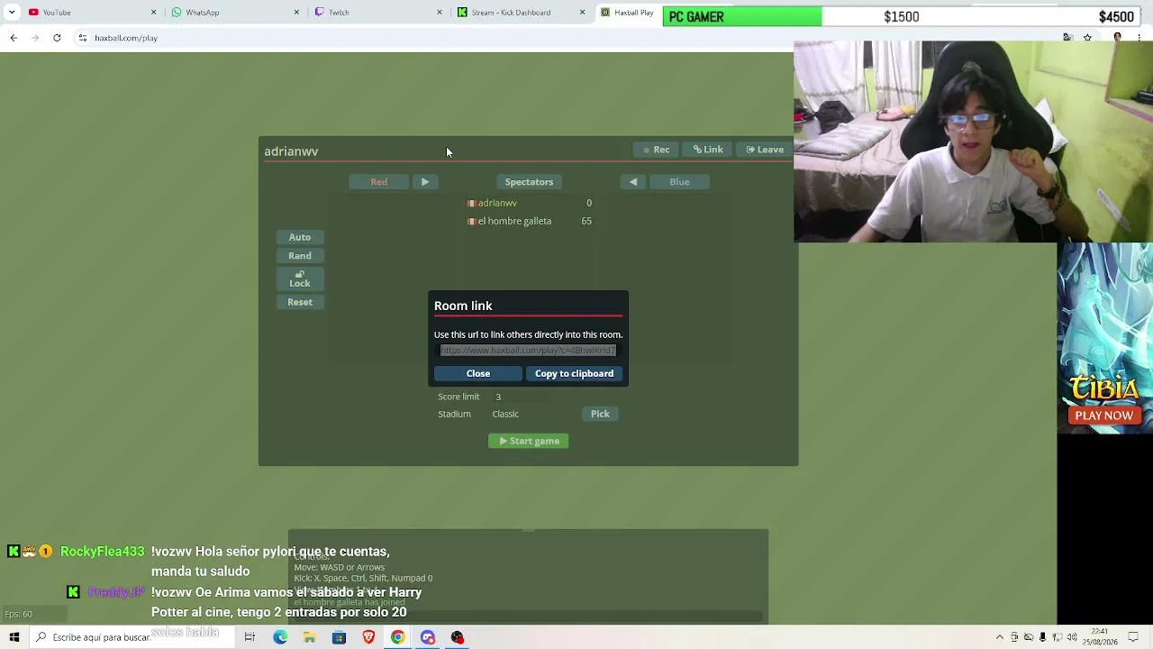
Task: Toggle the team Lock button
Action: pos(300,279)
